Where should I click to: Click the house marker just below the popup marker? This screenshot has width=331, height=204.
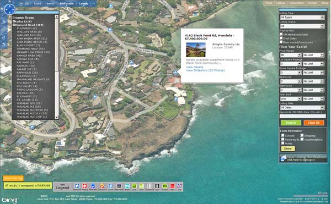coord(176,98)
